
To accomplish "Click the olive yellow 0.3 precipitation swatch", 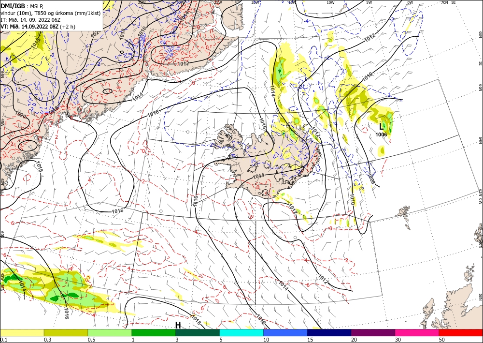I will [66, 332].
